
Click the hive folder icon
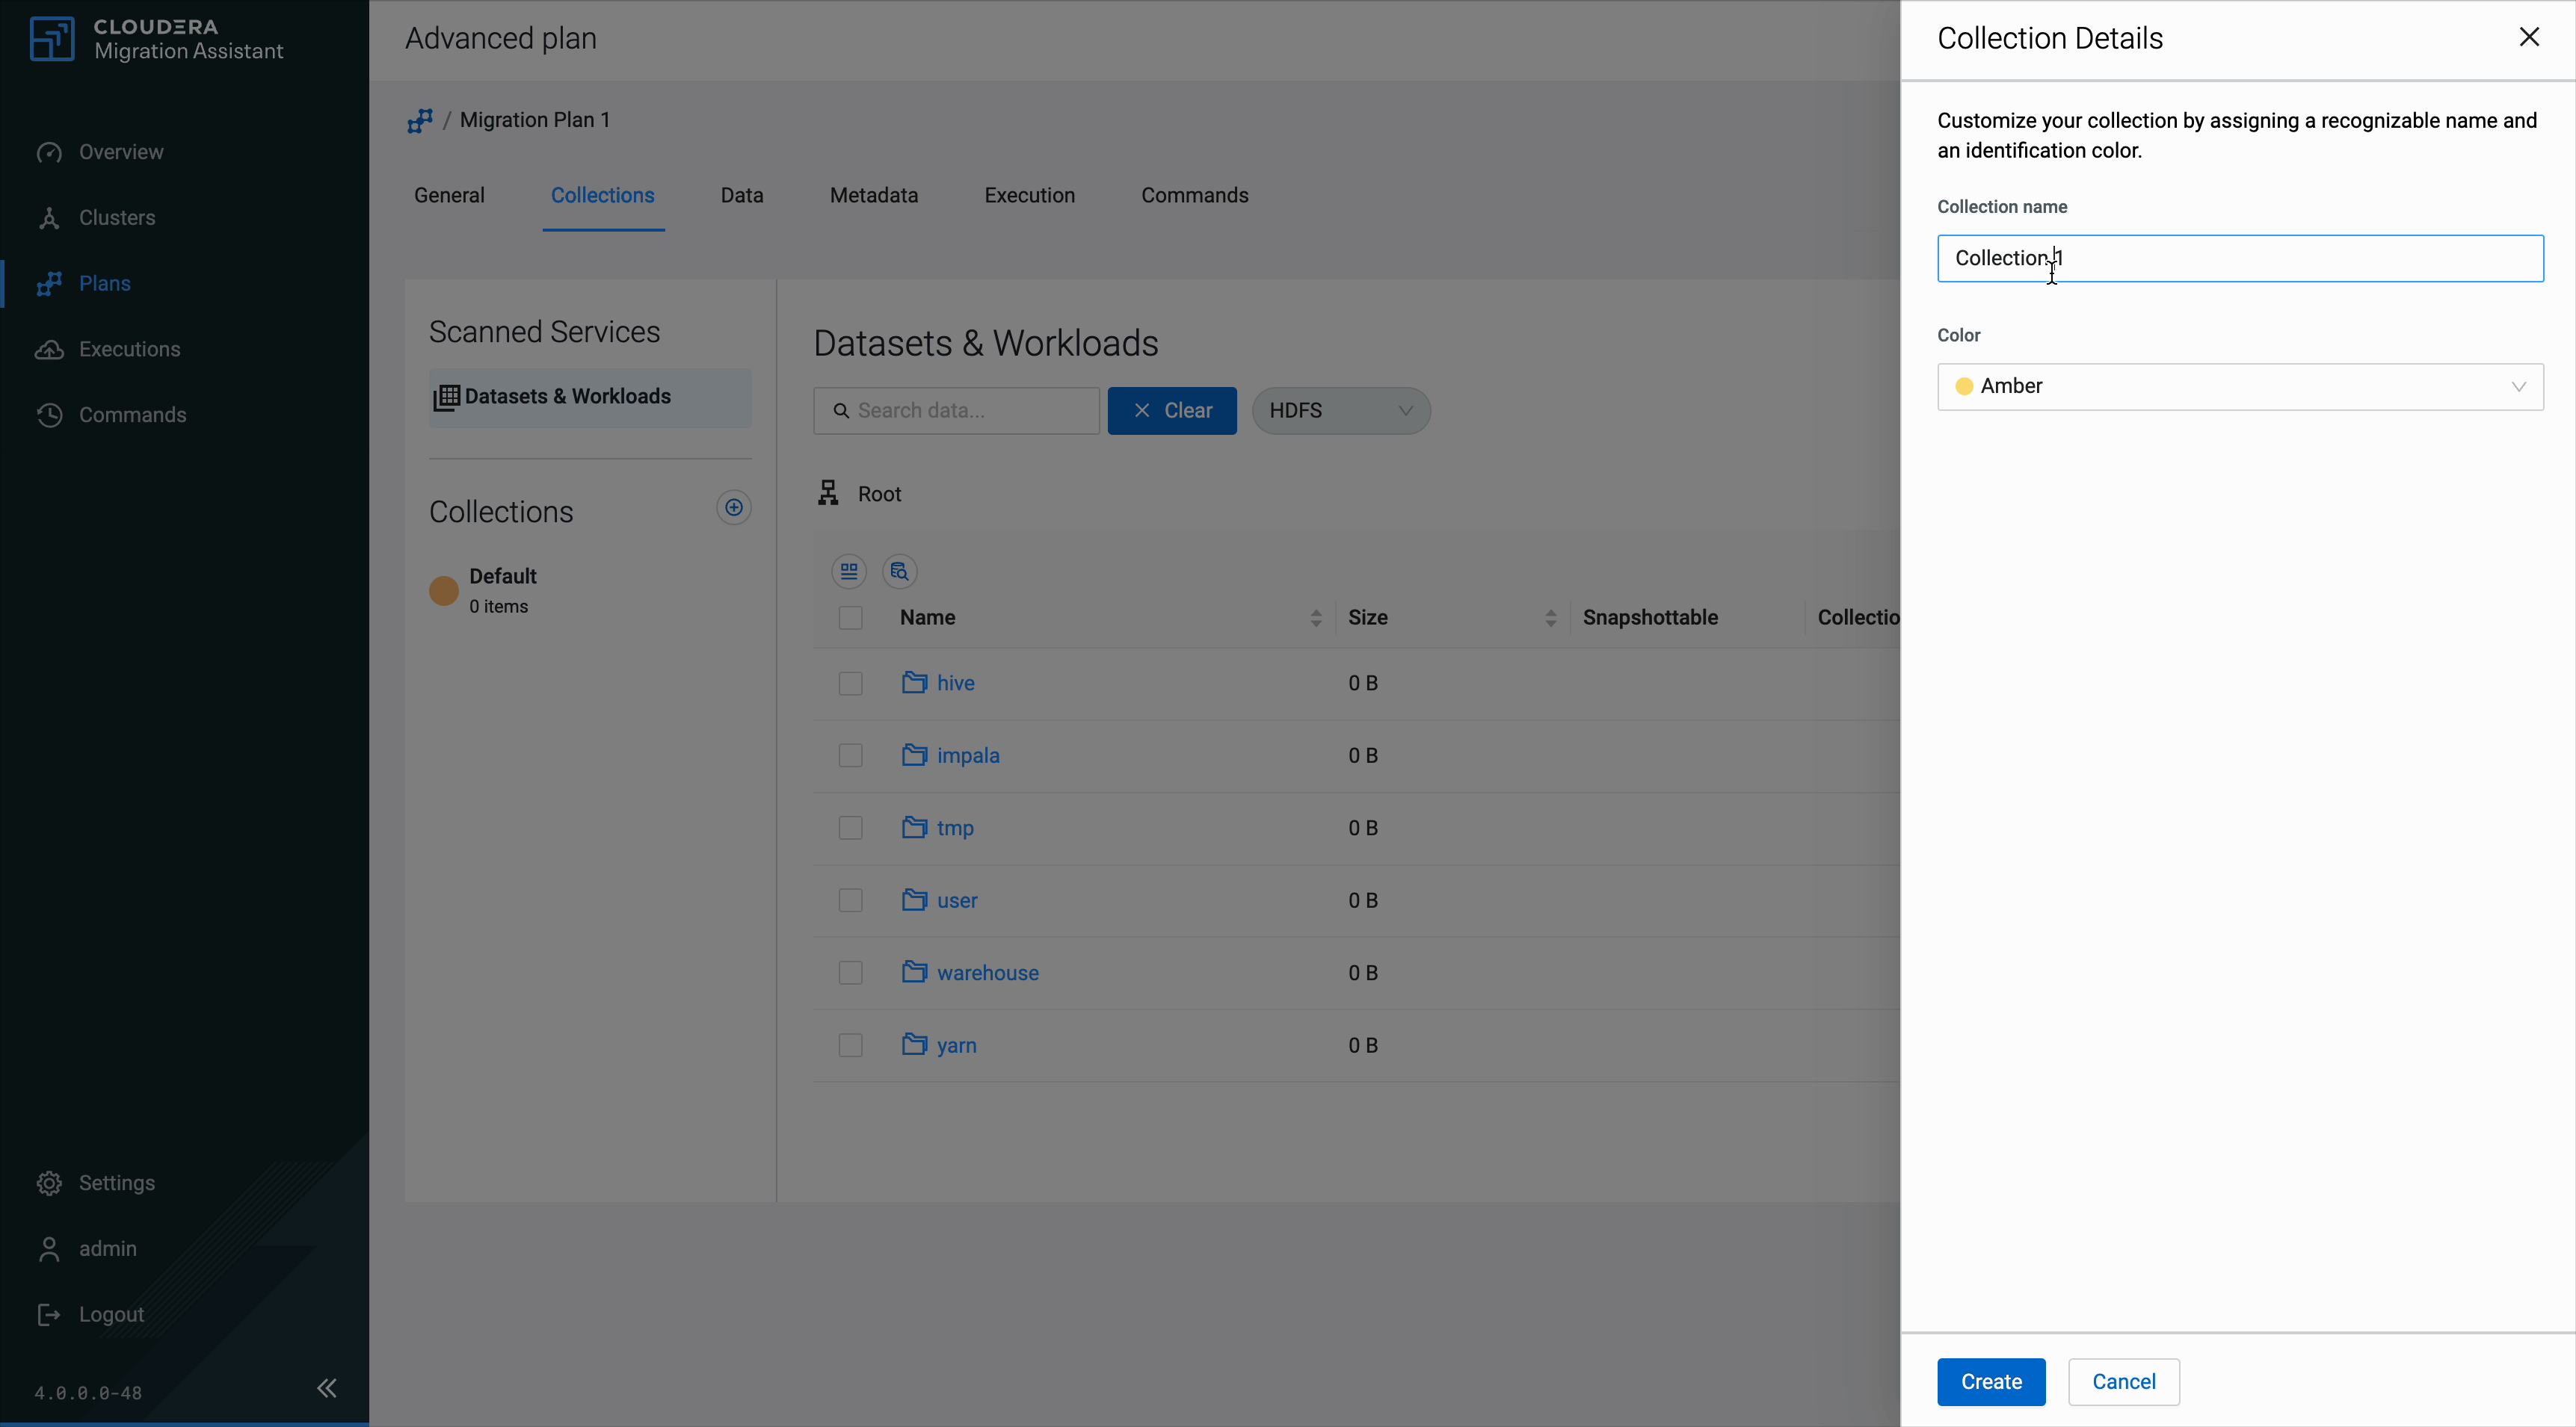point(914,683)
